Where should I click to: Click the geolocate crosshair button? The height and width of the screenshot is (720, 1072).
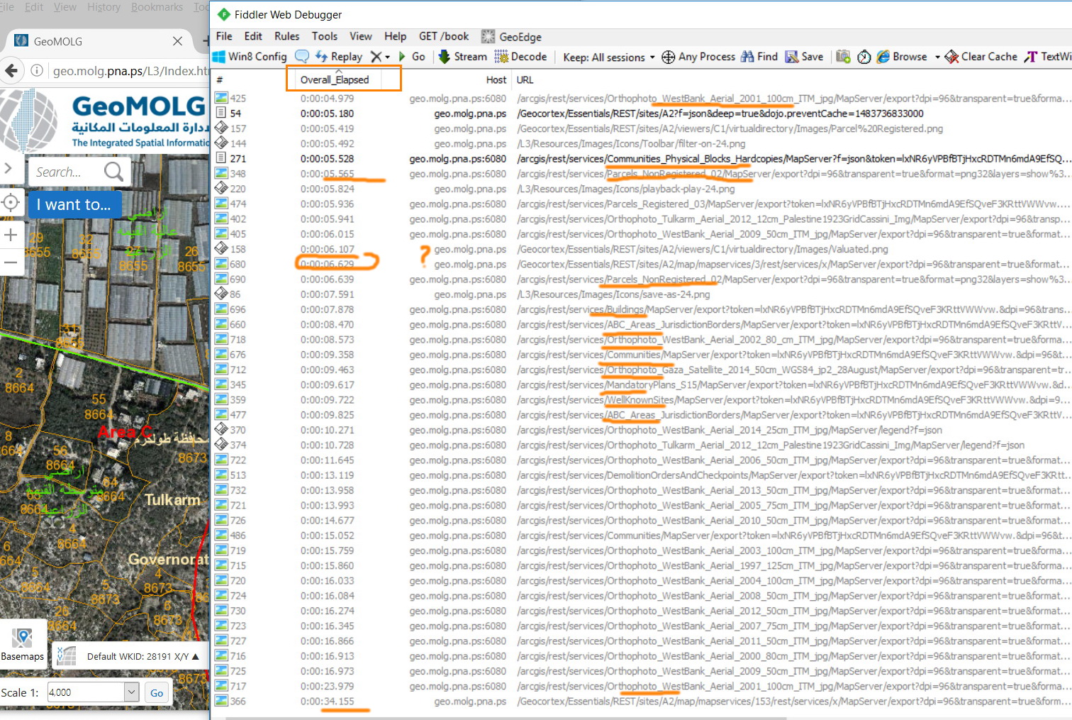(x=11, y=204)
